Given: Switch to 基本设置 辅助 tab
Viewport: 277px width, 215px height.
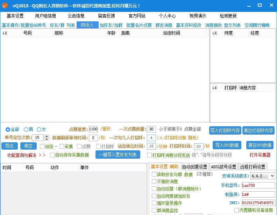Looking at the screenshot, I should tap(165, 167).
